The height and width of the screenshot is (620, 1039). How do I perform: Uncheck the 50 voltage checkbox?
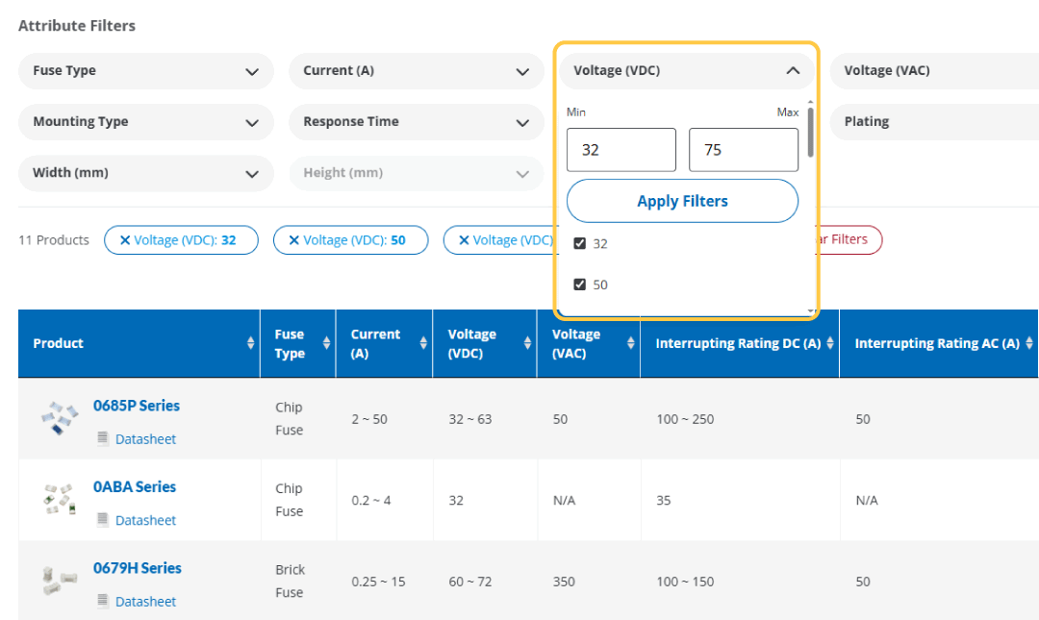(580, 285)
